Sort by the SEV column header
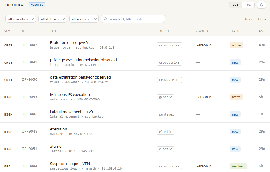The height and width of the screenshot is (172, 270). point(7,31)
